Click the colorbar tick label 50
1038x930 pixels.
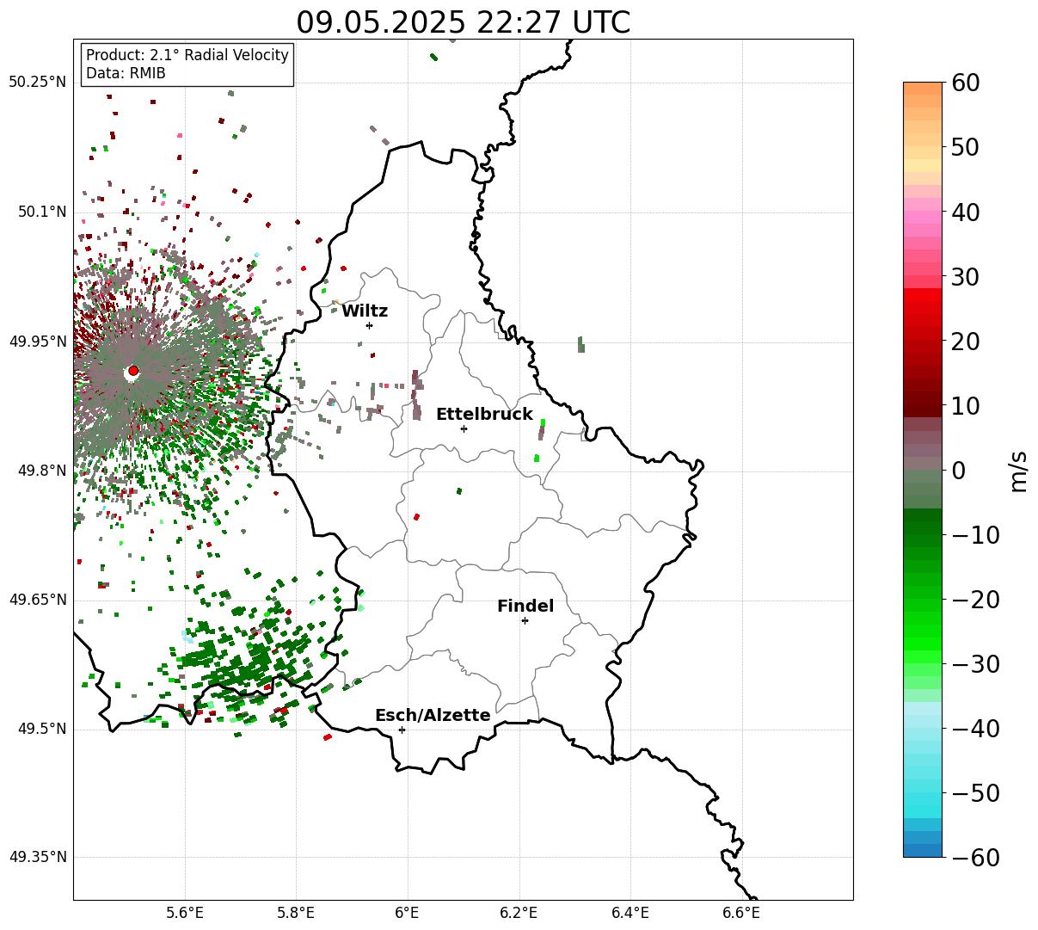pos(966,148)
